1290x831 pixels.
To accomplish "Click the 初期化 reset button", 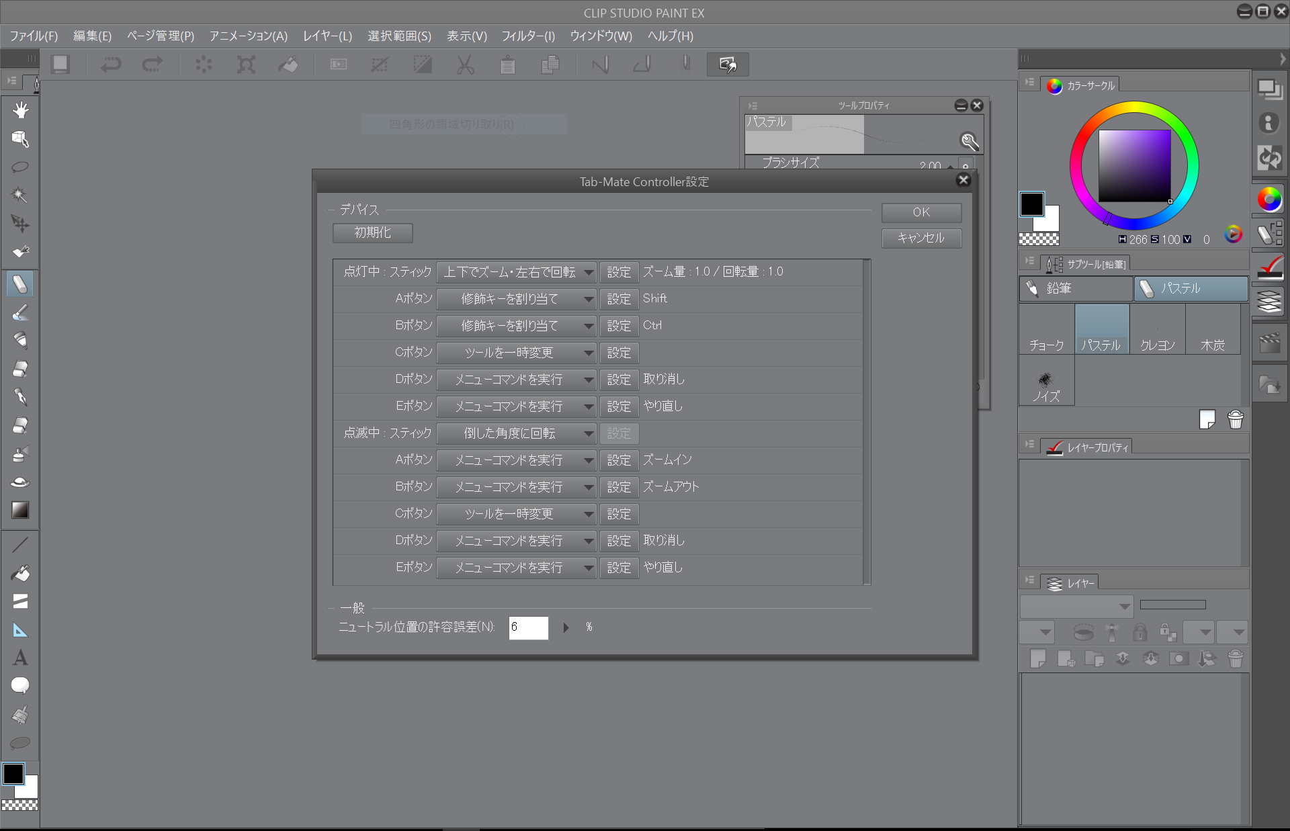I will pos(373,232).
